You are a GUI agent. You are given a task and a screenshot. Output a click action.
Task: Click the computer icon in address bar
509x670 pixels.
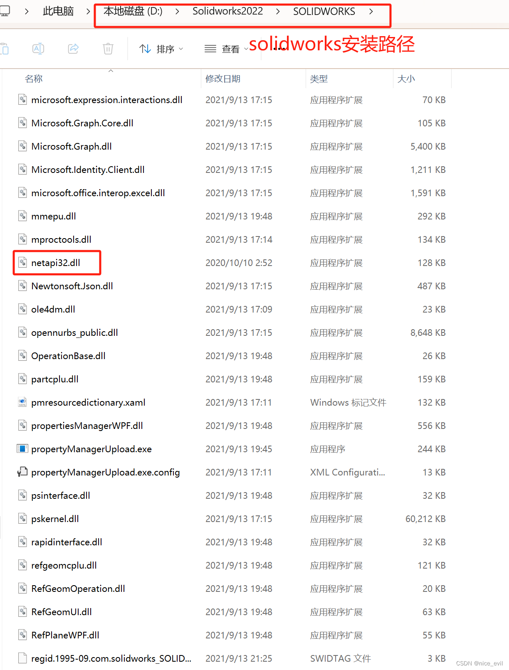(x=5, y=11)
